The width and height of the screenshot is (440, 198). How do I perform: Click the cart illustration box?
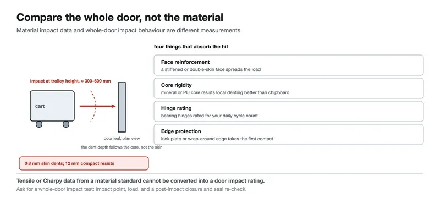52,106
